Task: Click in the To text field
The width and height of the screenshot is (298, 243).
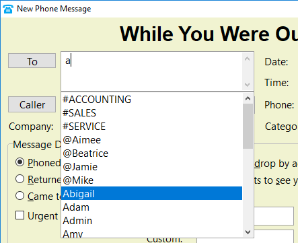Action: (151, 71)
